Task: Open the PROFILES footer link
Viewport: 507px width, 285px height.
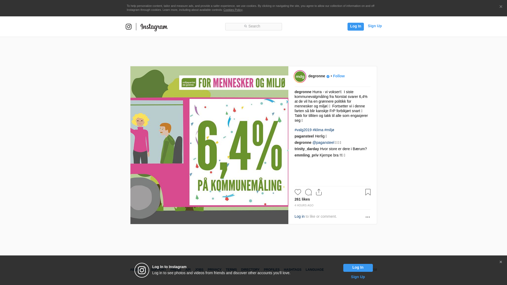Action: pyautogui.click(x=271, y=270)
